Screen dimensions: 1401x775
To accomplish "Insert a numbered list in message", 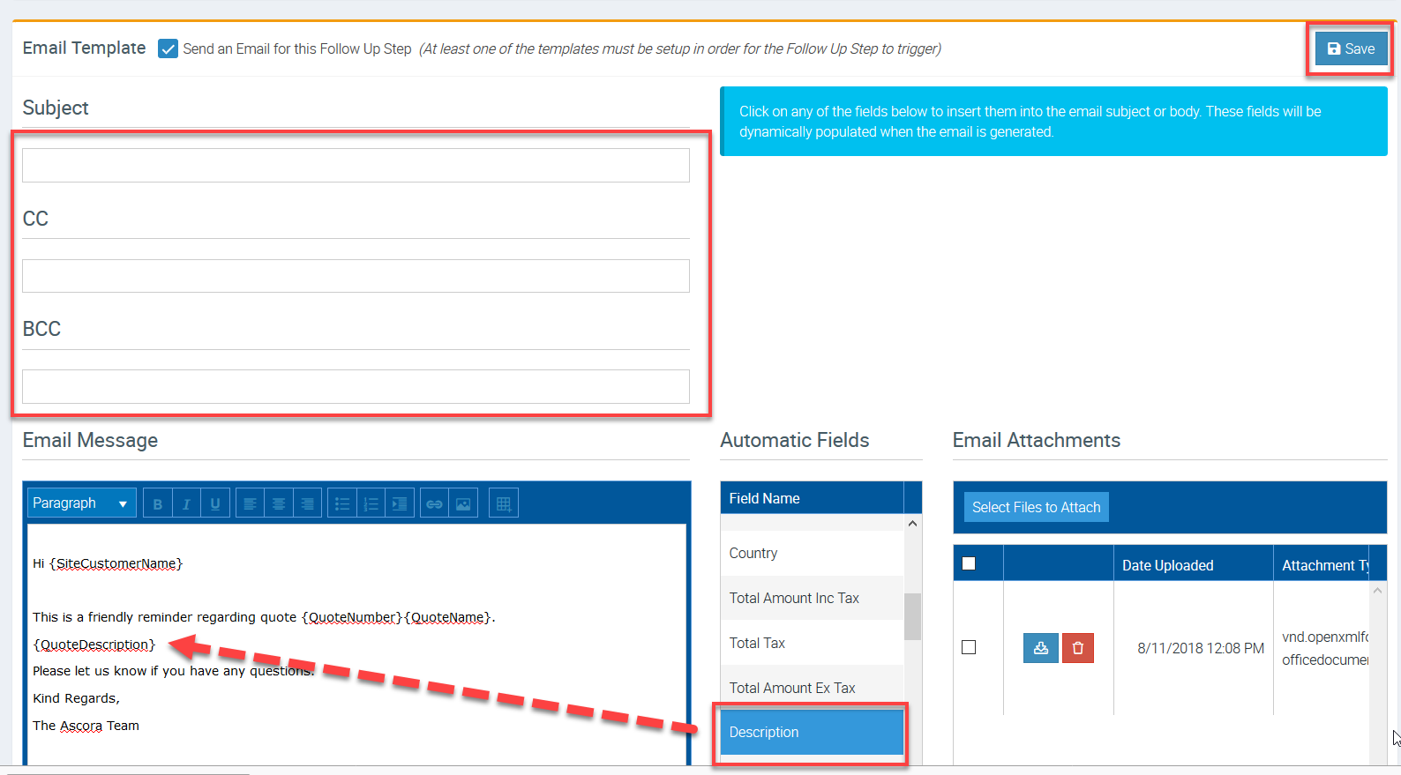I will [x=371, y=503].
